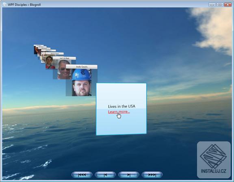Click the first-item navigation button |<<<
The image size is (234, 182).
click(x=82, y=175)
